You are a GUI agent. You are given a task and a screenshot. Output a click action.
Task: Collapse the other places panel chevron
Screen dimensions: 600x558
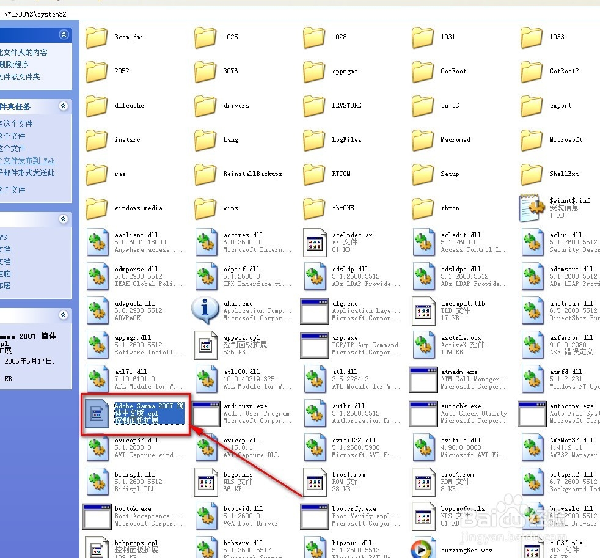(64, 219)
